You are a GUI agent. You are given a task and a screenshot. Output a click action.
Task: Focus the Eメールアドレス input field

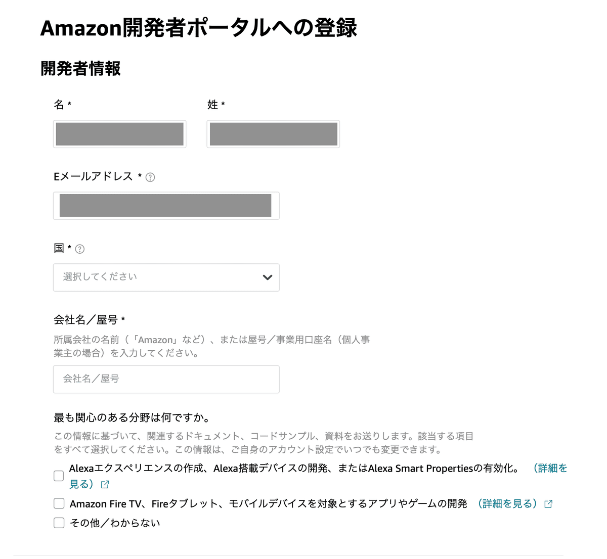(166, 206)
